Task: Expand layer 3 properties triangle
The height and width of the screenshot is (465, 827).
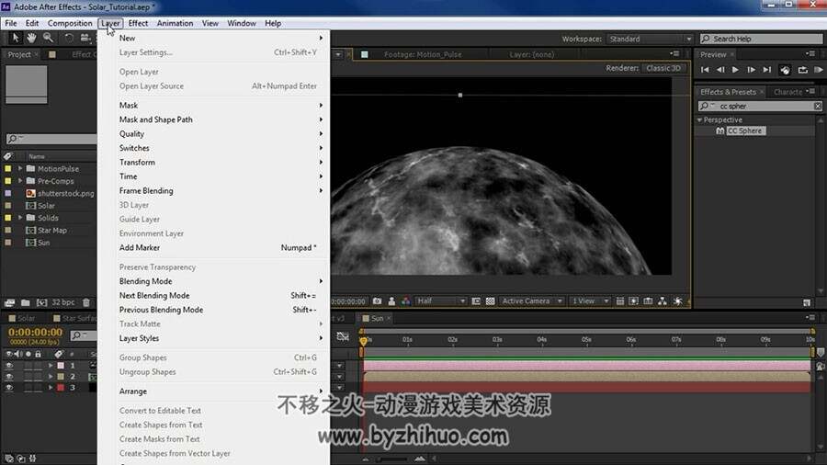Action: point(51,388)
